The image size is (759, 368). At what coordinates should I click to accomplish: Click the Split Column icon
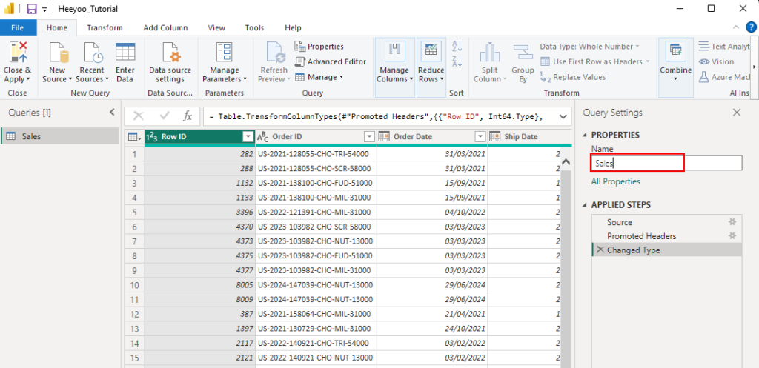coord(490,53)
